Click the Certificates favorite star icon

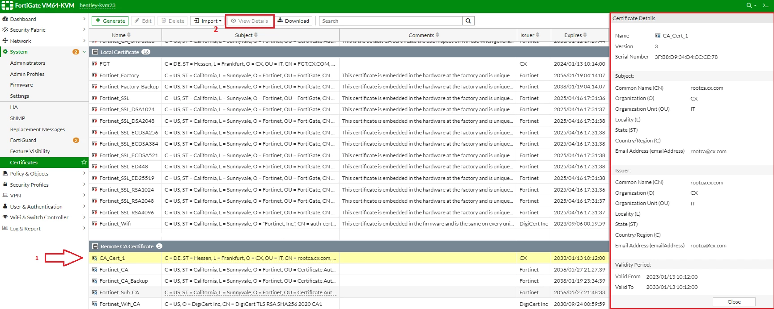click(x=84, y=163)
